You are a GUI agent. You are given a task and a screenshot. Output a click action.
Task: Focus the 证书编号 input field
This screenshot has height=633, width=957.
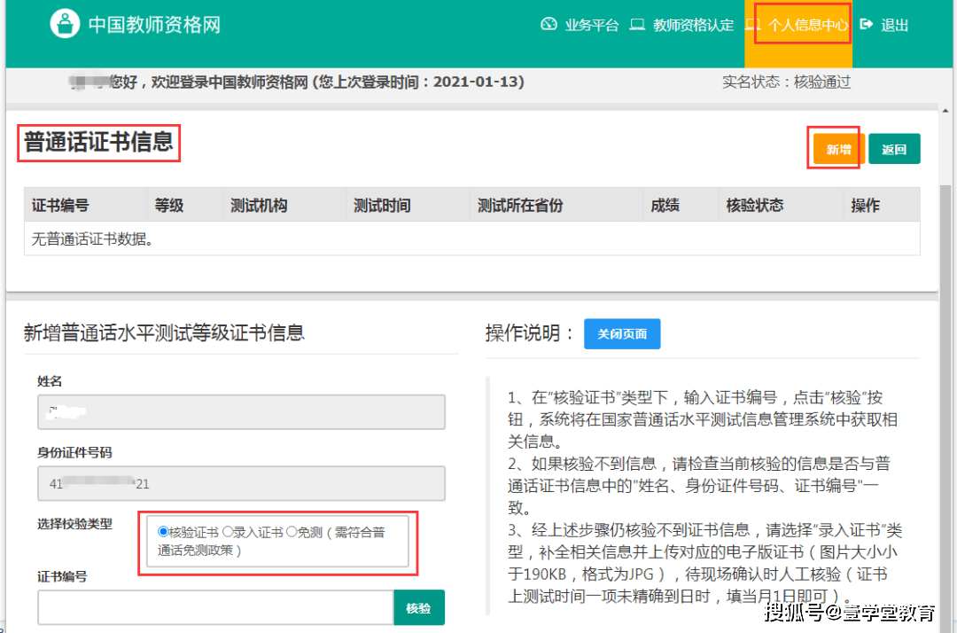tap(215, 608)
